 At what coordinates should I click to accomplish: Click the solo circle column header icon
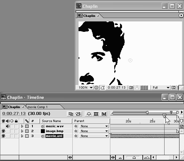click(12, 121)
